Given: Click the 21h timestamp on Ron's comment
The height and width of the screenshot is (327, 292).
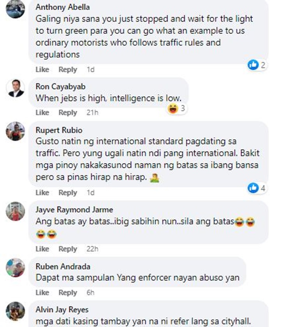Looking at the screenshot, I should click(92, 113).
